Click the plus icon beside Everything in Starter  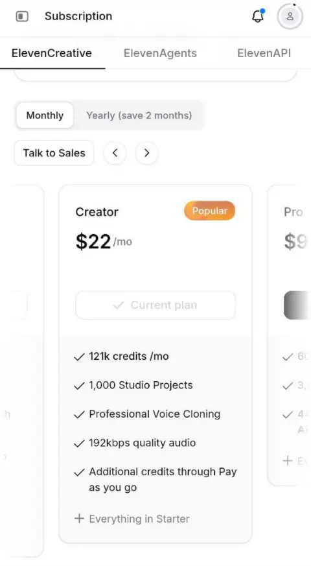point(79,519)
